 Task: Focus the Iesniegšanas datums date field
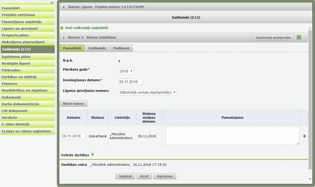(x=130, y=82)
